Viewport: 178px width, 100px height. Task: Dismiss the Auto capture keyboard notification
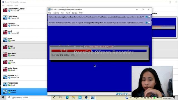click(147, 17)
